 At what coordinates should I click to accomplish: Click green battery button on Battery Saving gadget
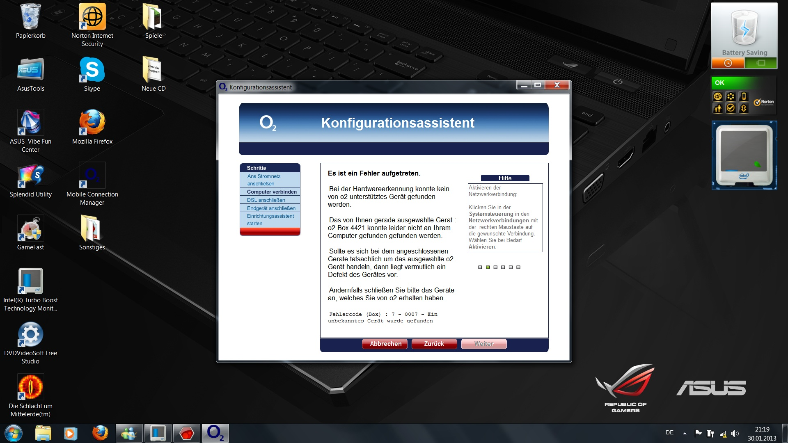[x=761, y=63]
